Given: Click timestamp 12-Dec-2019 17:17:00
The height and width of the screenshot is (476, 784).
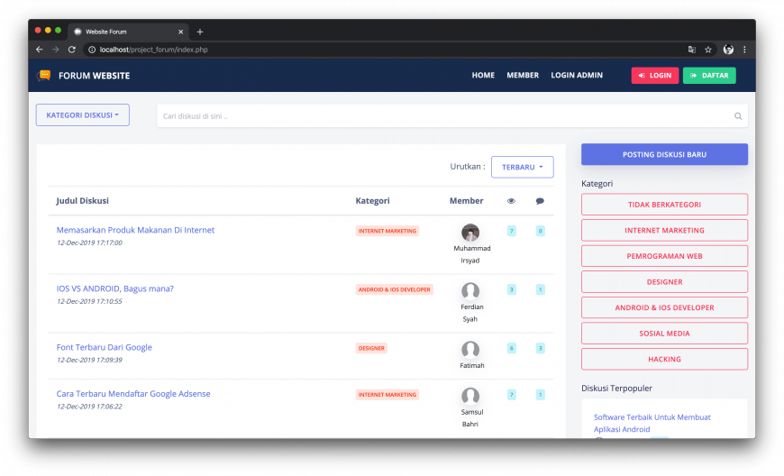Looking at the screenshot, I should (89, 243).
